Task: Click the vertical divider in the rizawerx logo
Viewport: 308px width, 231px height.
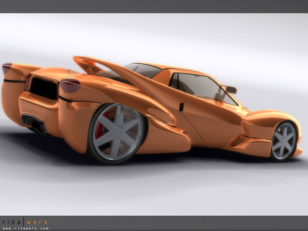Action: (x=23, y=223)
